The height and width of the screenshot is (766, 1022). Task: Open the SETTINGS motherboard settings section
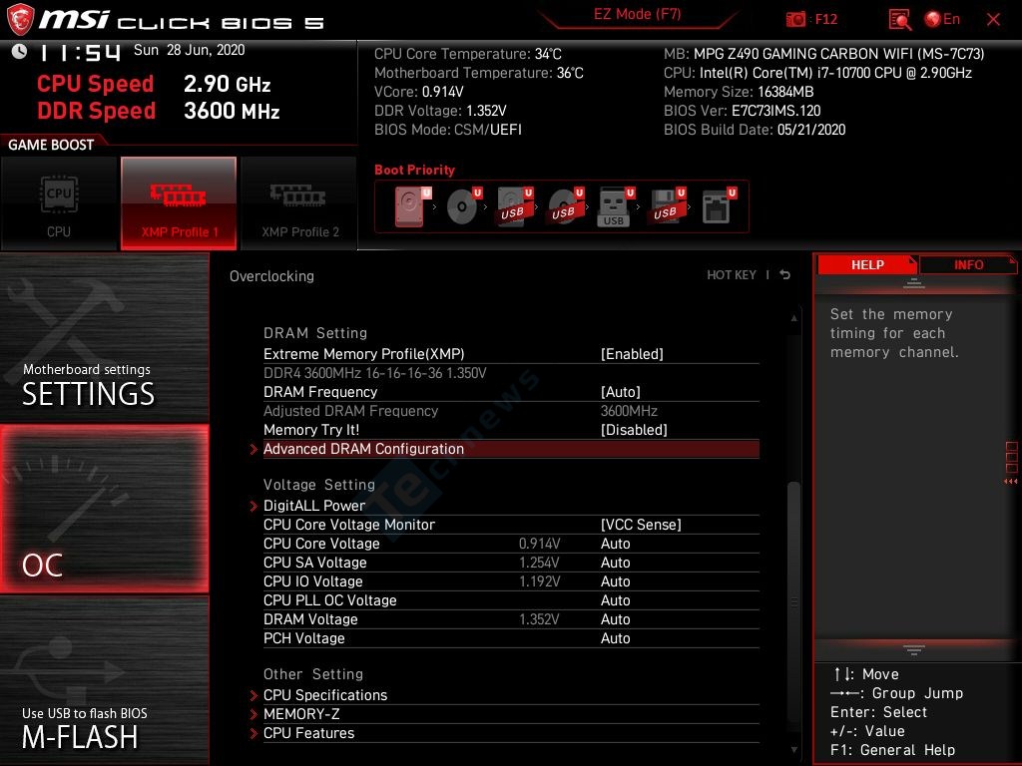[104, 337]
